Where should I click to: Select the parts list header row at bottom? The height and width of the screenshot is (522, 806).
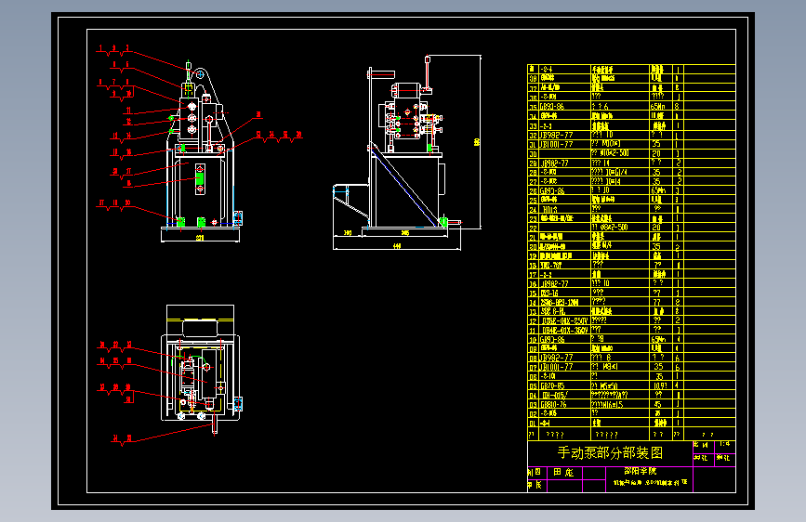(631, 434)
